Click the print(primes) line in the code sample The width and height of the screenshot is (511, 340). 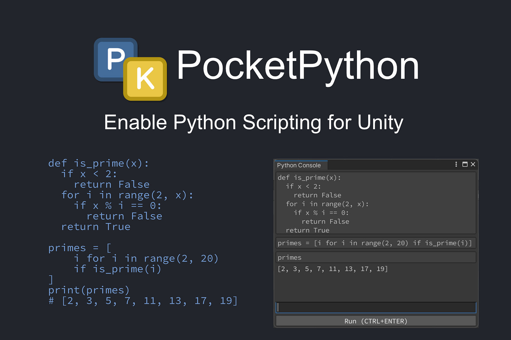point(89,290)
